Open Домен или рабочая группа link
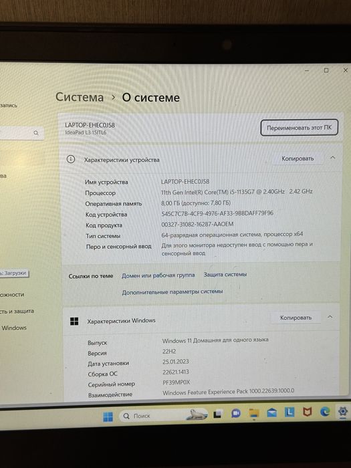The image size is (351, 468). 158,275
